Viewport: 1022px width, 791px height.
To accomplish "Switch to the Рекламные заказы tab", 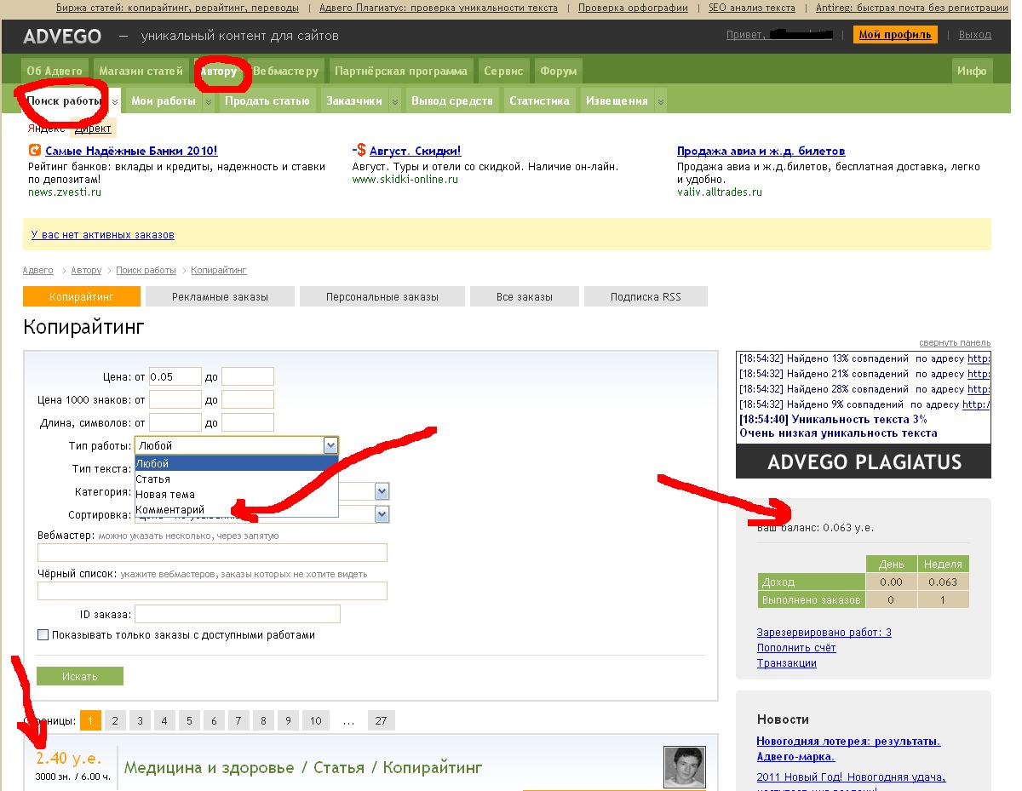I will coord(220,296).
